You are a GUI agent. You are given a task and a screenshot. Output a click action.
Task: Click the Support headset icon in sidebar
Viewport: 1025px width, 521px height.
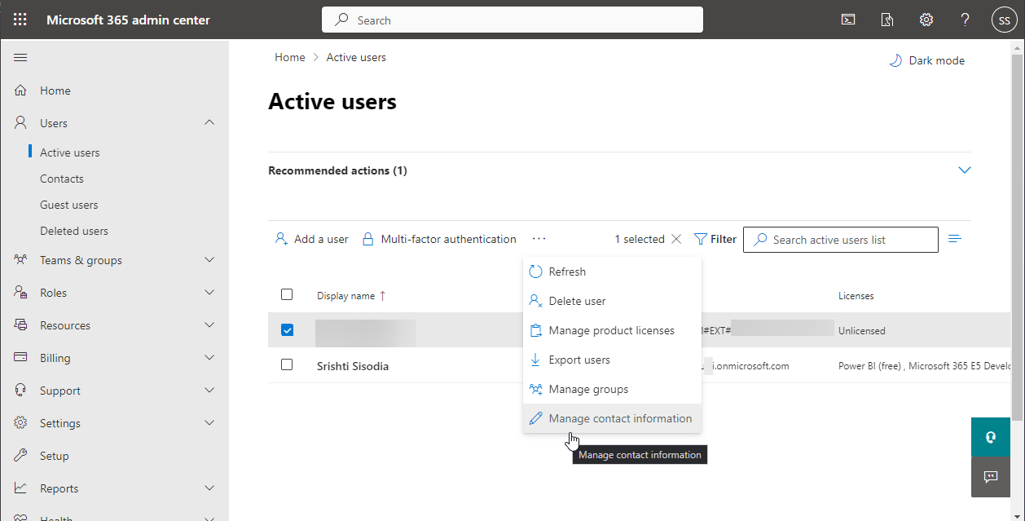click(x=21, y=391)
